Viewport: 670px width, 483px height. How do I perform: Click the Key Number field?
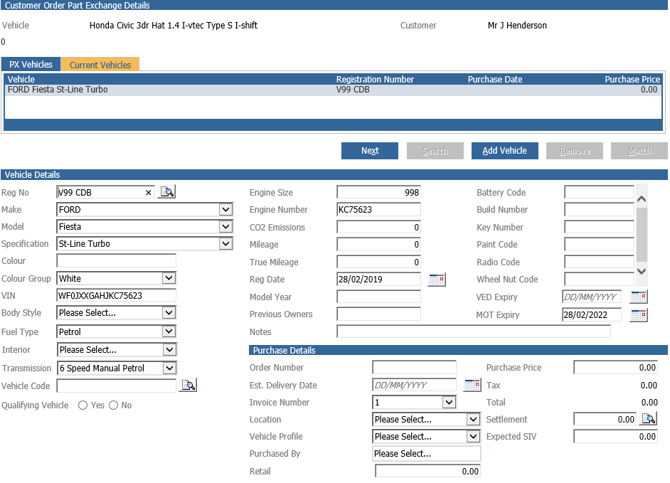599,227
